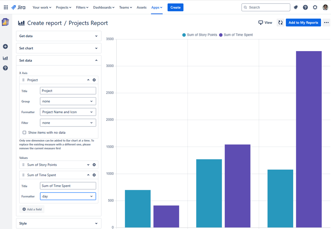Image resolution: width=331 pixels, height=229 pixels.
Task: Toggle Sum of Time Spent legend item
Action: tap(236, 35)
